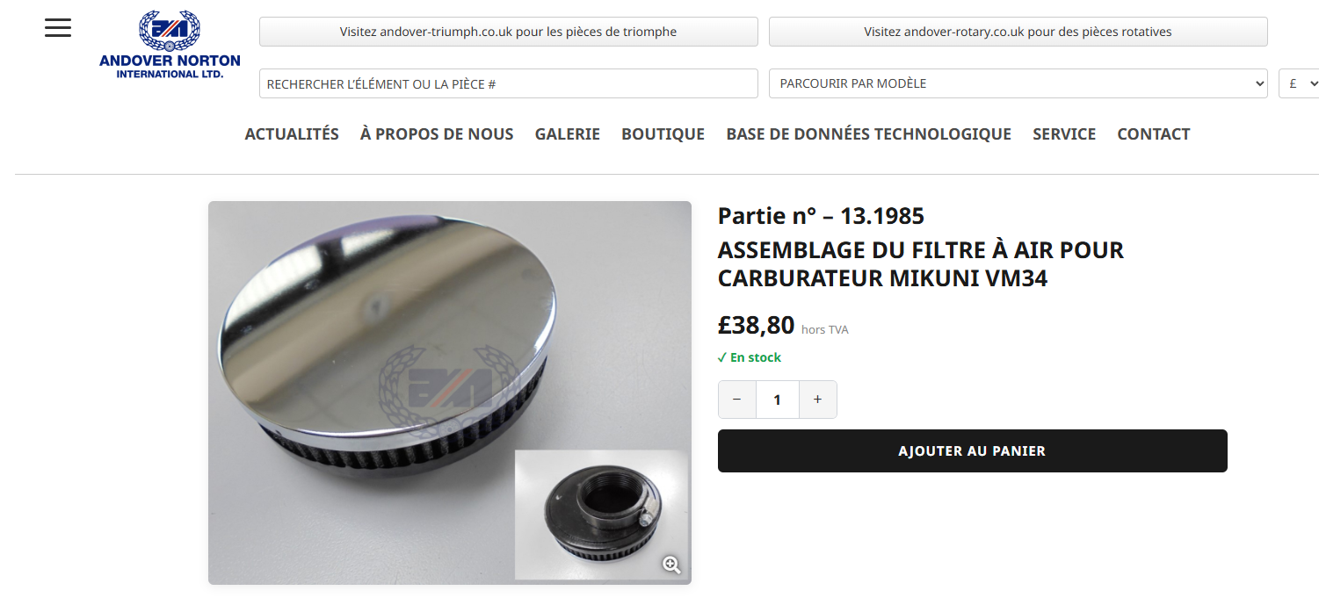Click the part search input field
Image resolution: width=1319 pixels, height=605 pixels.
click(508, 83)
